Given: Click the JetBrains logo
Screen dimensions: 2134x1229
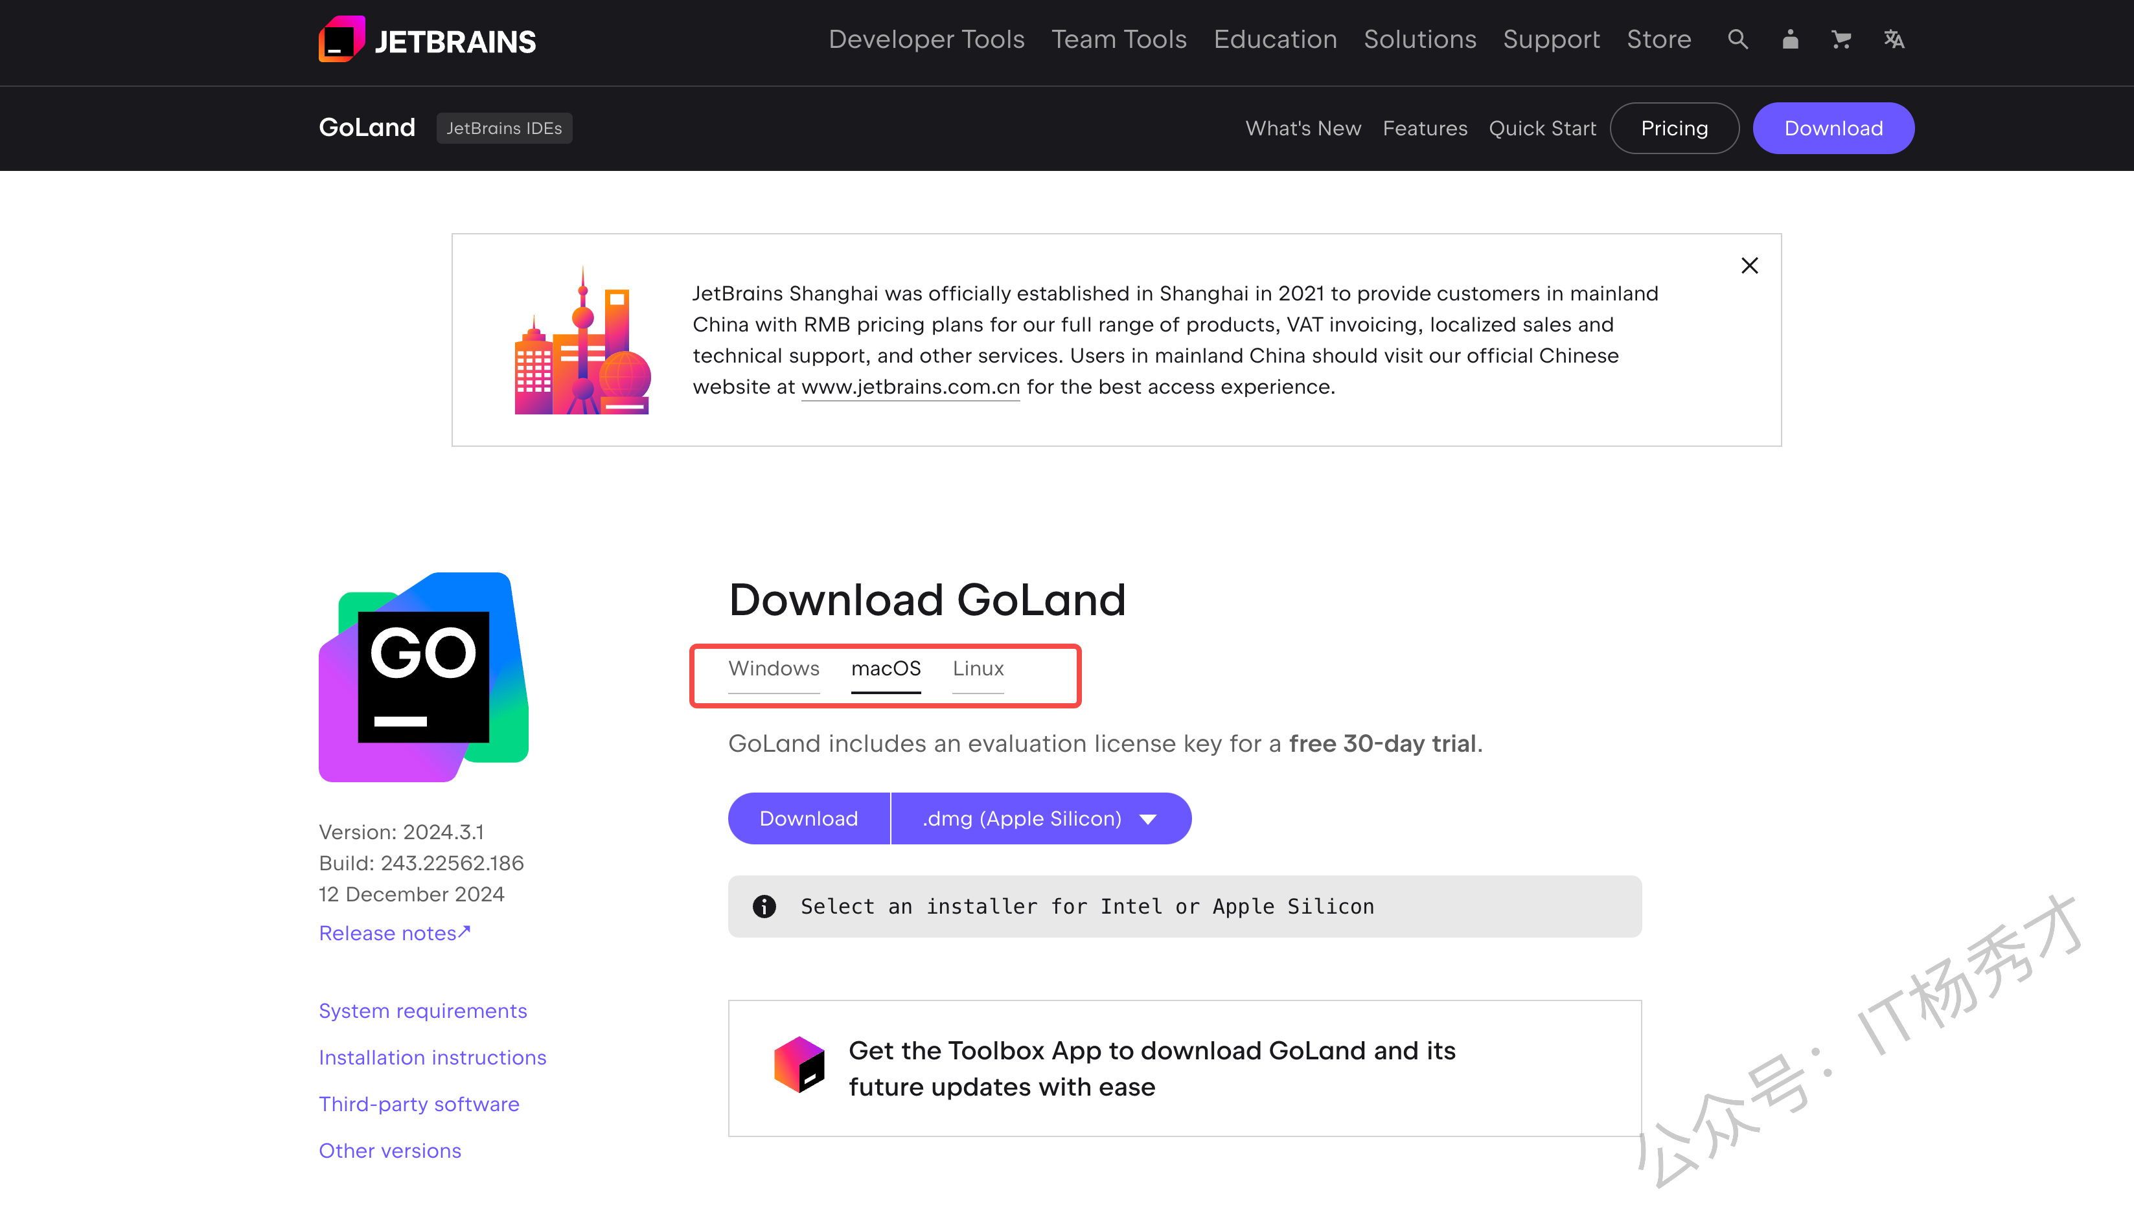Looking at the screenshot, I should (x=426, y=39).
